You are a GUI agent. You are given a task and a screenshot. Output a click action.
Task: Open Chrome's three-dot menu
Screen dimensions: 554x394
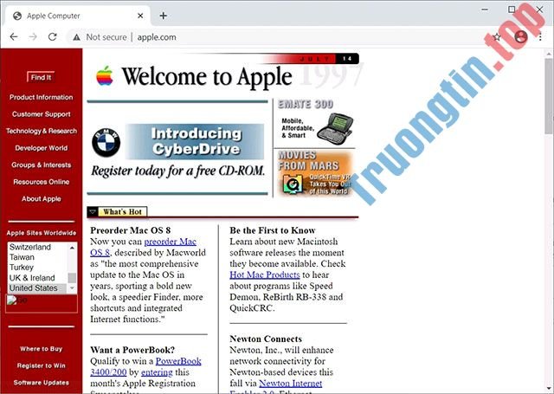click(x=540, y=36)
